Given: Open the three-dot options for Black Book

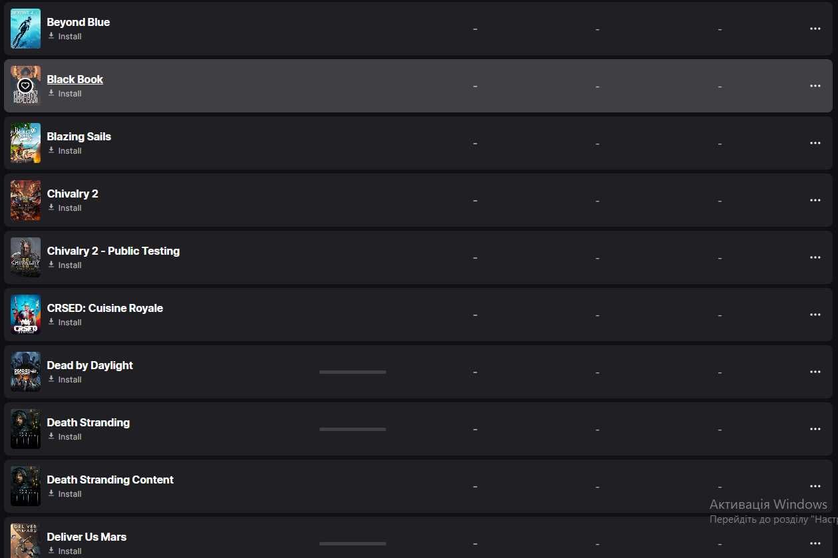Looking at the screenshot, I should 815,86.
